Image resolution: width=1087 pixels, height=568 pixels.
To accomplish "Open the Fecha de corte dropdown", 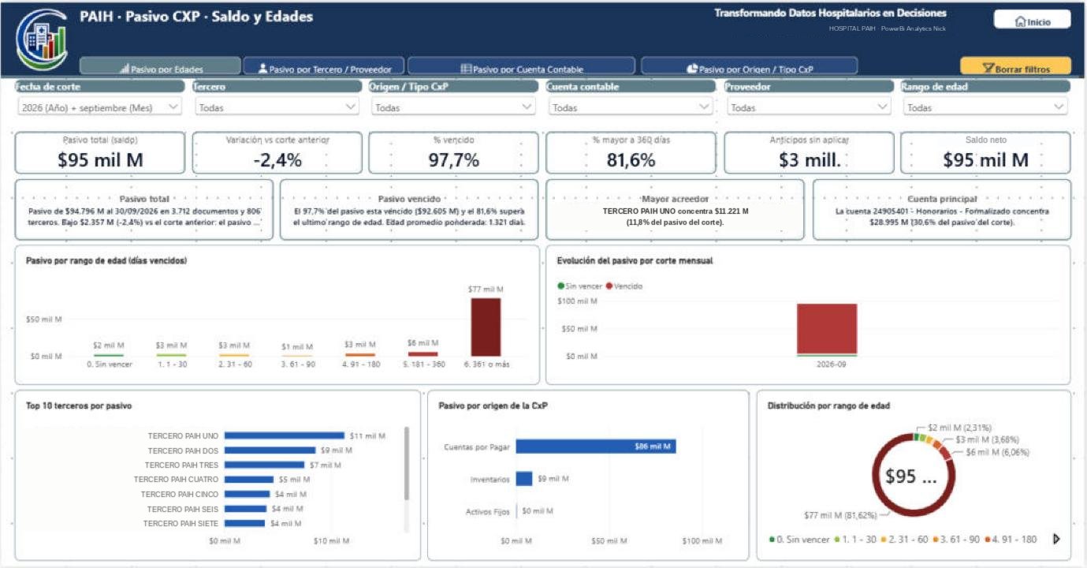I will pos(99,107).
